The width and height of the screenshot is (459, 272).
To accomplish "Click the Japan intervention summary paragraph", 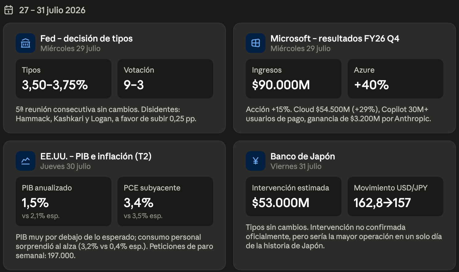I will point(344,237).
